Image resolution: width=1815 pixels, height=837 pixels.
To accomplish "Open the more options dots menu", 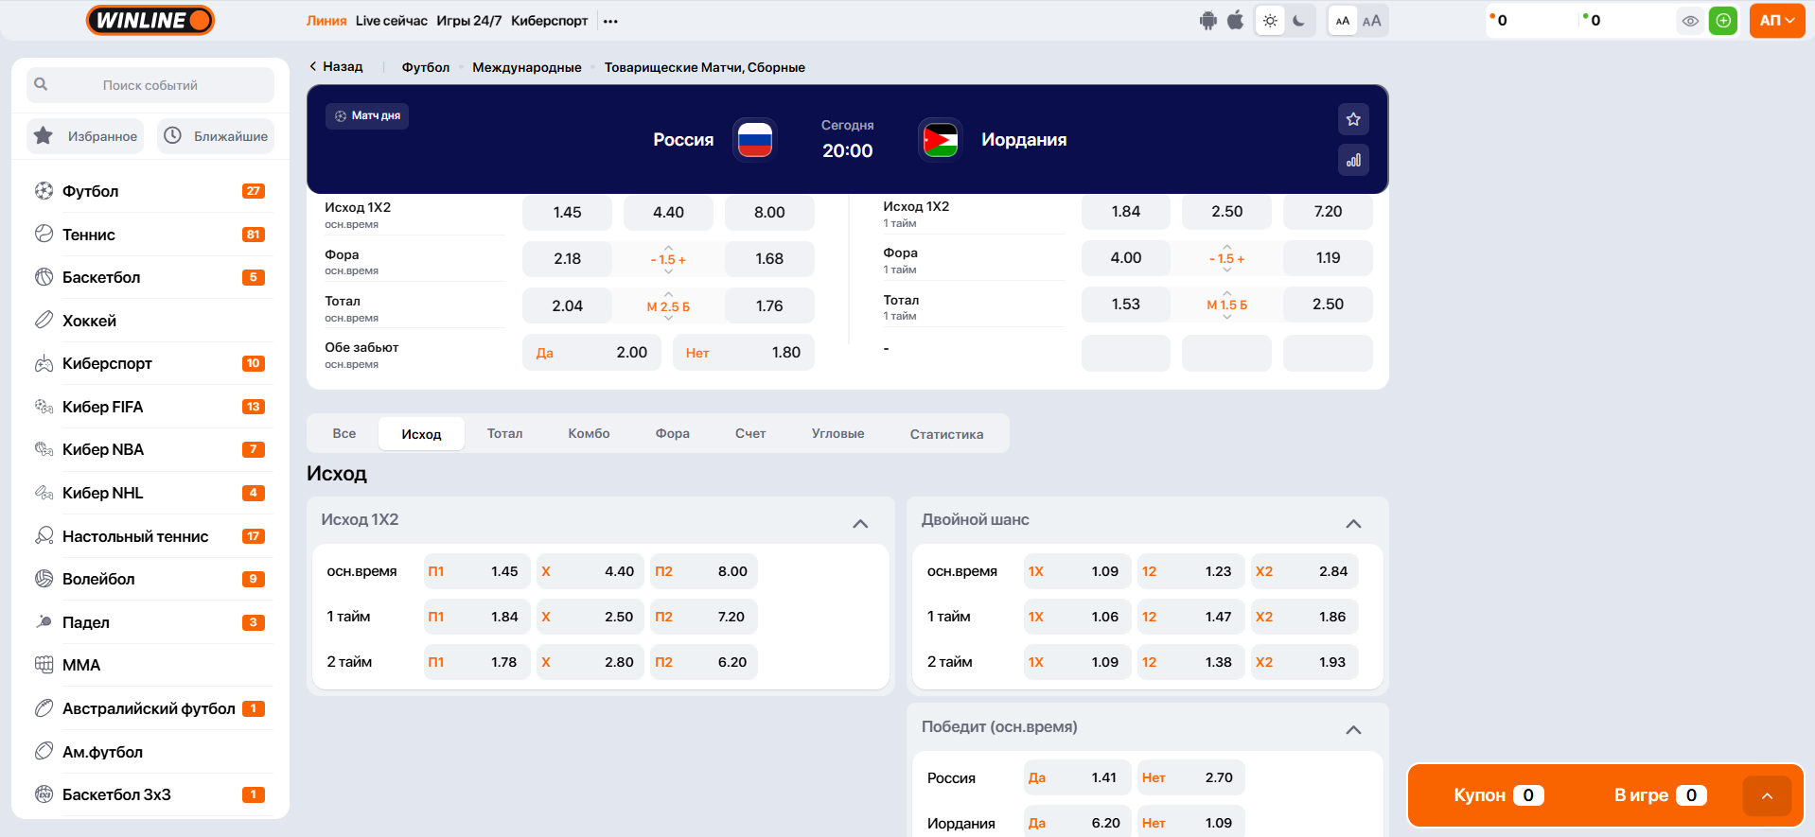I will click(610, 21).
